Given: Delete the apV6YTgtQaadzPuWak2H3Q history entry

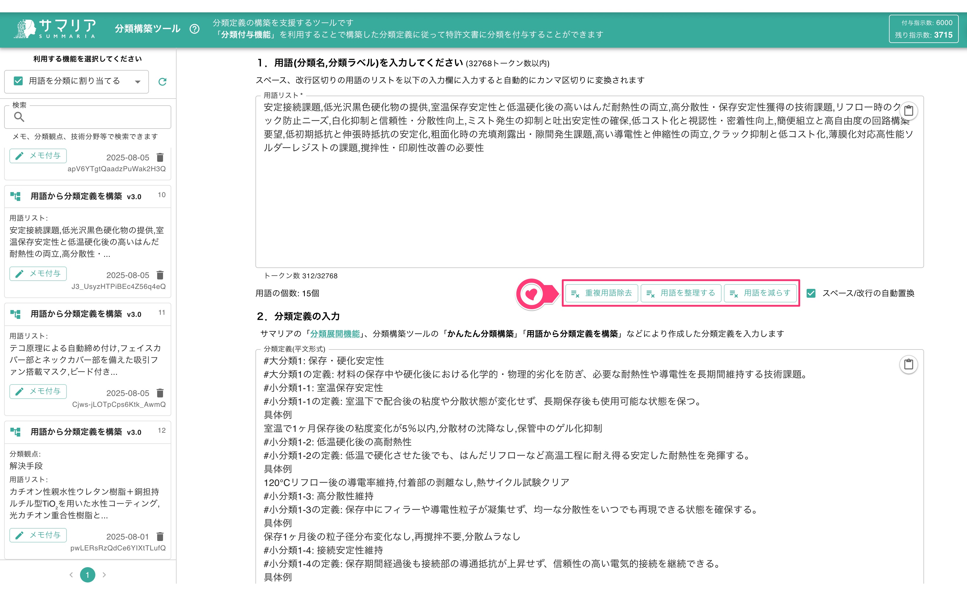Looking at the screenshot, I should (160, 157).
